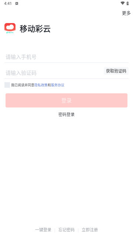Tap the Wi-Fi signal status icon
This screenshot has width=133, height=238.
tap(122, 3)
